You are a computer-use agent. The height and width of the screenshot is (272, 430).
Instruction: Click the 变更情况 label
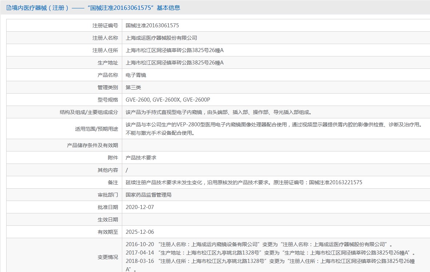(x=108, y=257)
